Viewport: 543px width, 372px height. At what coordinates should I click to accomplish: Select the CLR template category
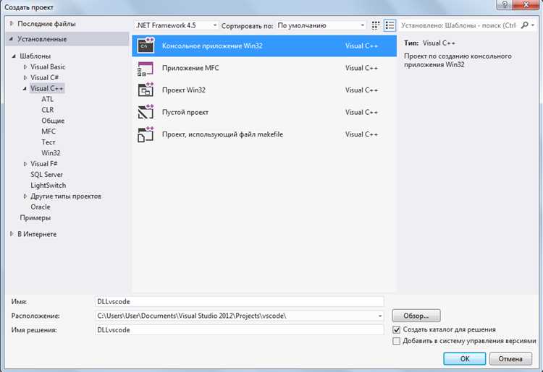point(48,110)
